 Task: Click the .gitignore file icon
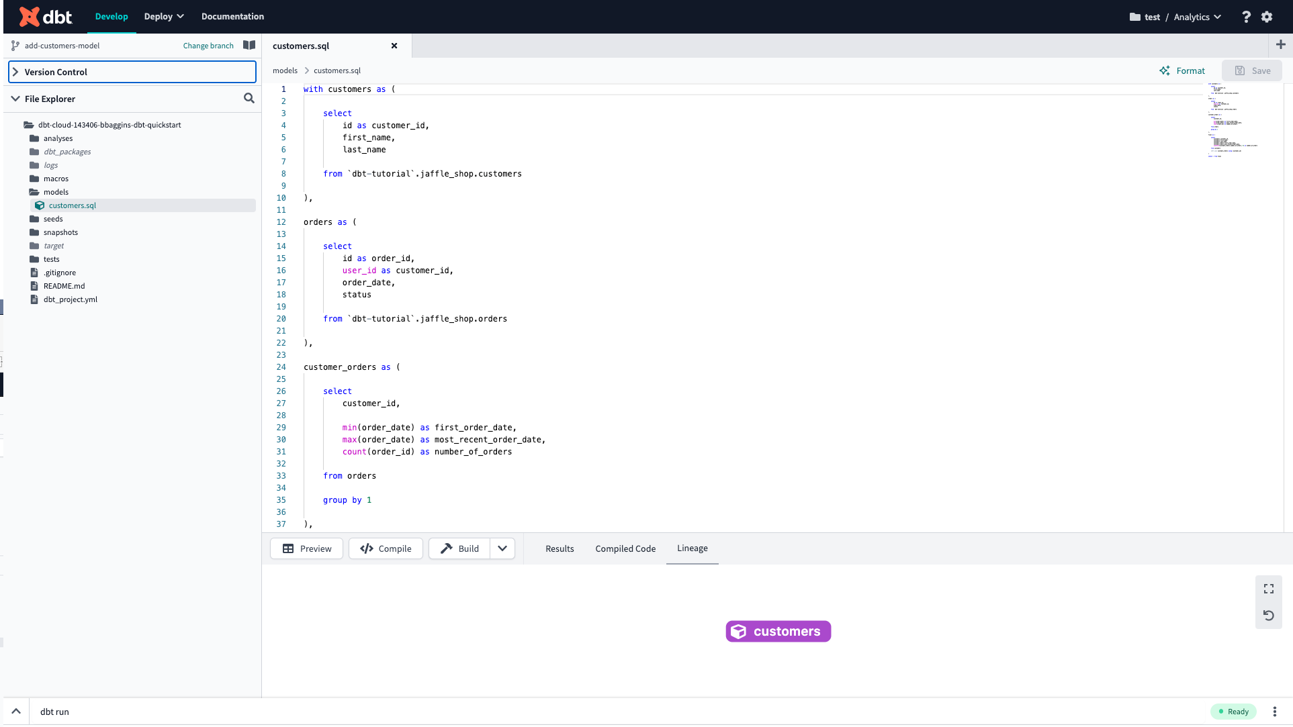[x=34, y=273]
